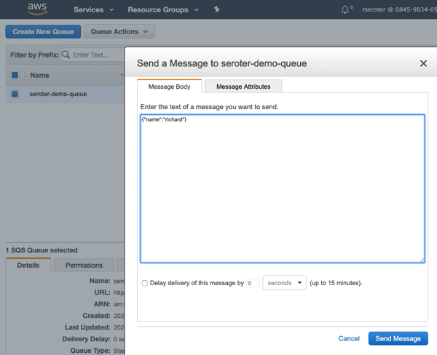The height and width of the screenshot is (355, 437).
Task: Select the Message Body tab
Action: pyautogui.click(x=169, y=87)
